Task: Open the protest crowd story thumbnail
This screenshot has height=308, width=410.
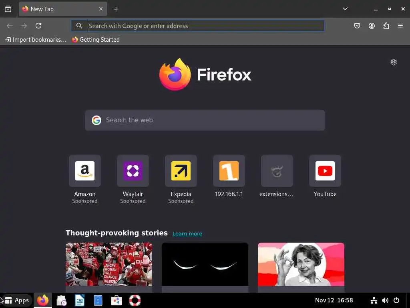Action: (x=109, y=264)
